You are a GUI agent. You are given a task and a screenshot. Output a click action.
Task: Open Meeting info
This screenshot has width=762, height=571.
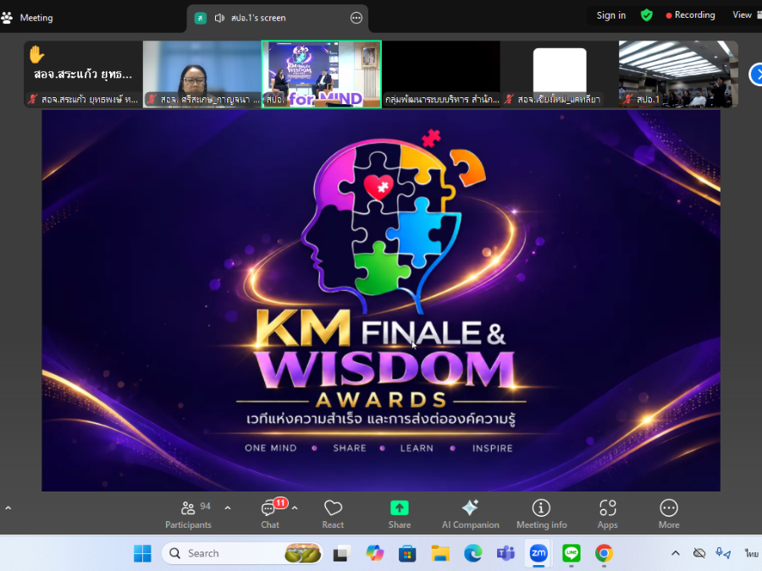point(541,514)
